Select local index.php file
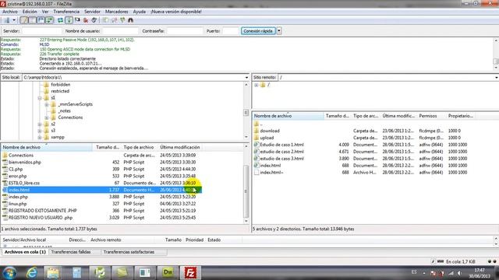This screenshot has height=280, width=499. point(18,197)
